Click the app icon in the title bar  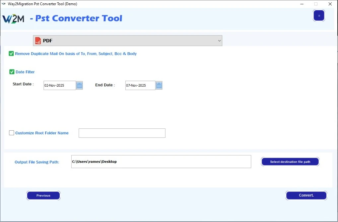[4, 4]
